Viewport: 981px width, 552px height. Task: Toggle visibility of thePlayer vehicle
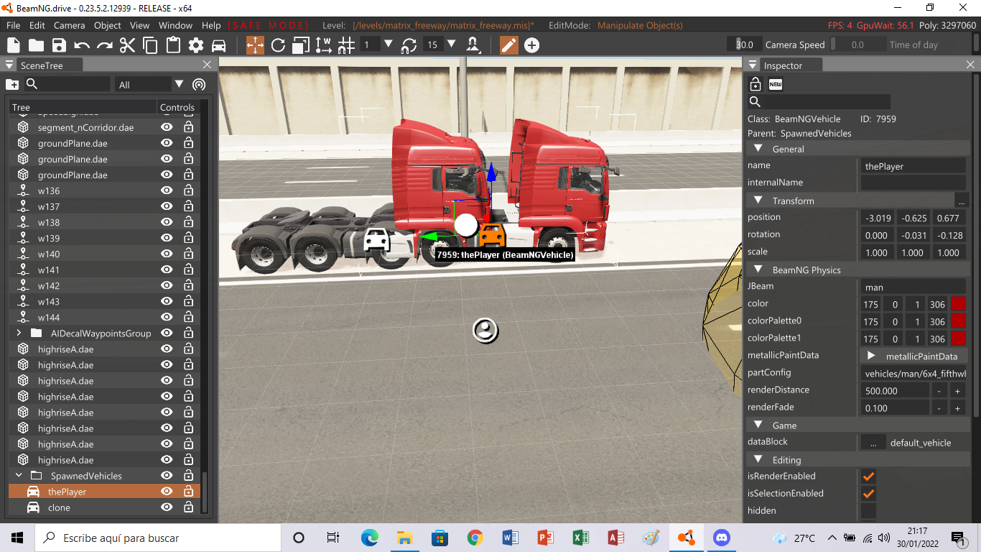pyautogui.click(x=167, y=492)
